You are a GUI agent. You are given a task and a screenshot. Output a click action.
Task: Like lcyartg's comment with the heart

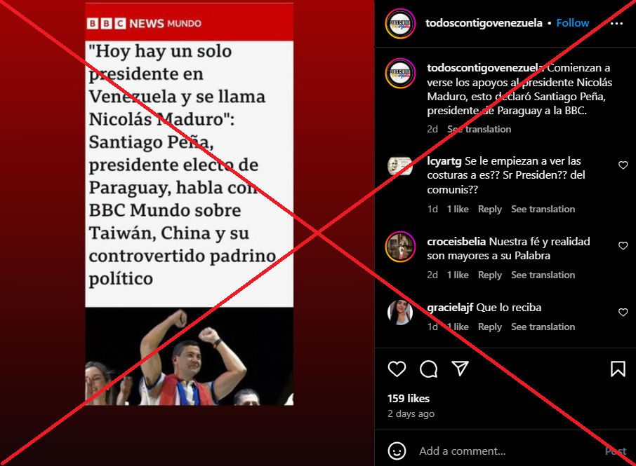pyautogui.click(x=623, y=165)
